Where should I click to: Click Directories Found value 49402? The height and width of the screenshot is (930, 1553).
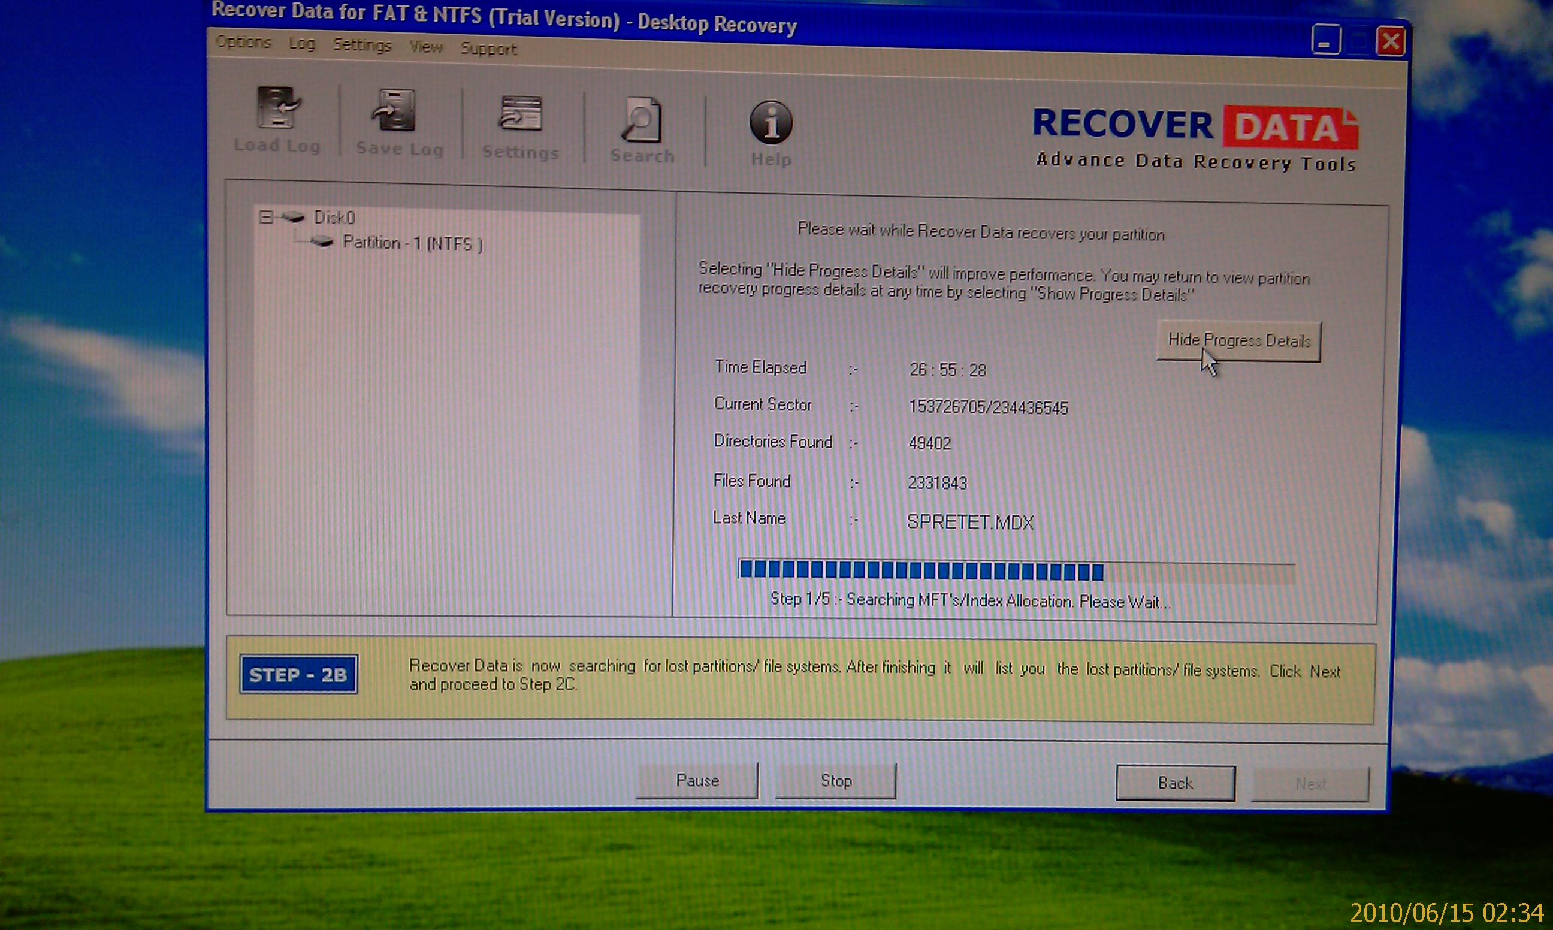929,443
